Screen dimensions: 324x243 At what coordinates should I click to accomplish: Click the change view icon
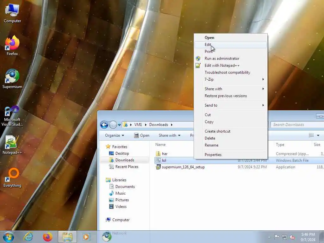coord(311,135)
